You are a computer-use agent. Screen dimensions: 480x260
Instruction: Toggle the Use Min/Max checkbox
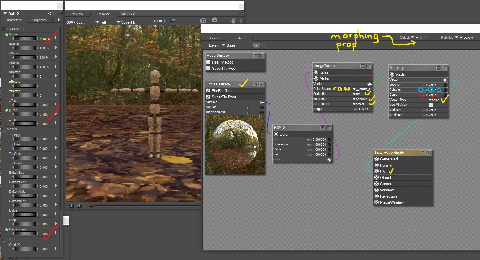coord(431,105)
